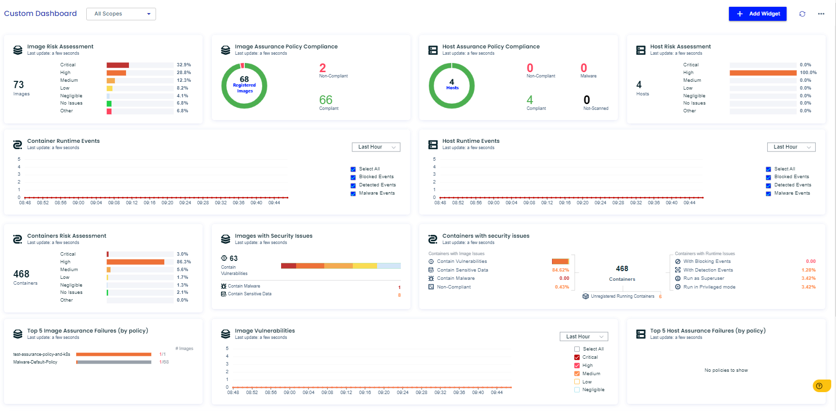The image size is (836, 411).
Task: Click the severity color bar in Images with Security Issues
Action: (x=341, y=266)
